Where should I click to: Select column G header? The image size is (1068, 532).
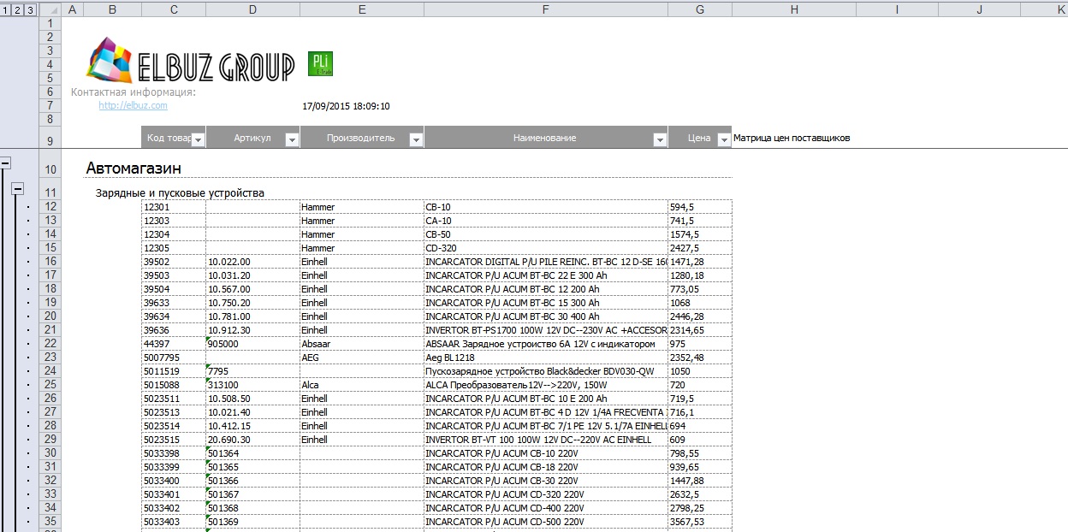700,9
